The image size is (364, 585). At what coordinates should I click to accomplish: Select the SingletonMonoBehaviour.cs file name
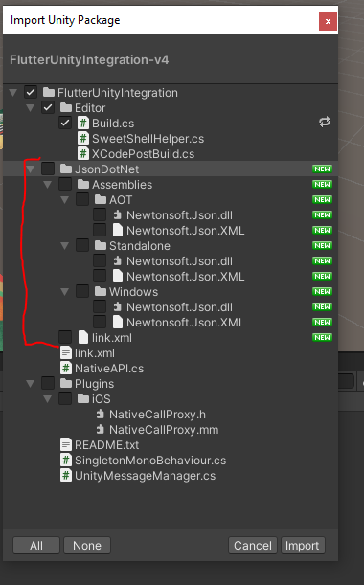(150, 460)
